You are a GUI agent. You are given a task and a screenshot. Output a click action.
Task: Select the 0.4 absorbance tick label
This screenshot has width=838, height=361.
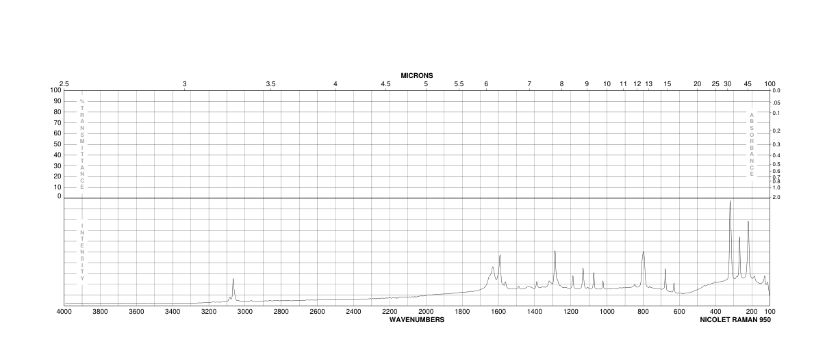[776, 155]
